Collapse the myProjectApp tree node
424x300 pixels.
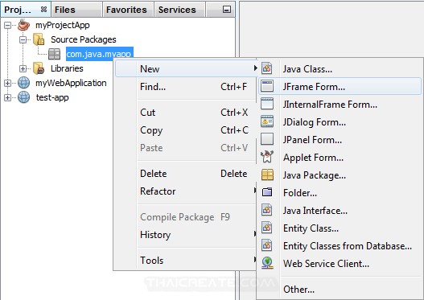(7, 26)
